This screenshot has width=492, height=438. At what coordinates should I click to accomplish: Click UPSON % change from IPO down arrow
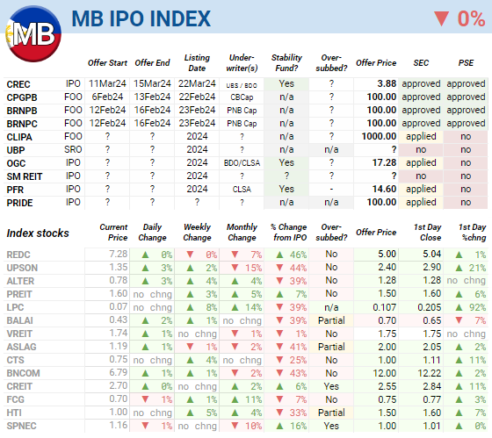coord(279,268)
